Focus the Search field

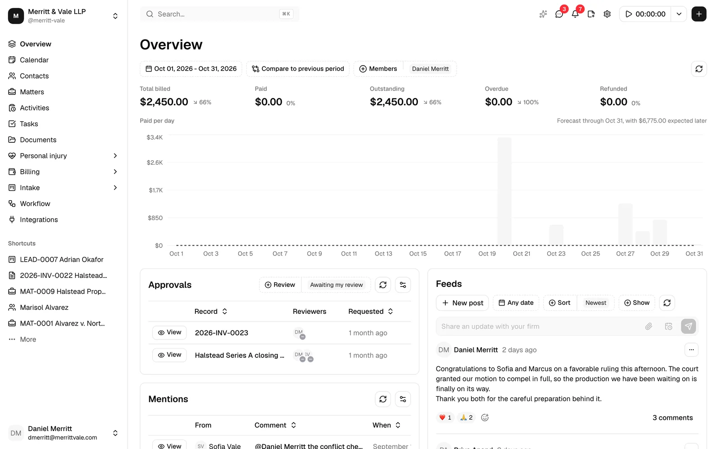click(220, 14)
